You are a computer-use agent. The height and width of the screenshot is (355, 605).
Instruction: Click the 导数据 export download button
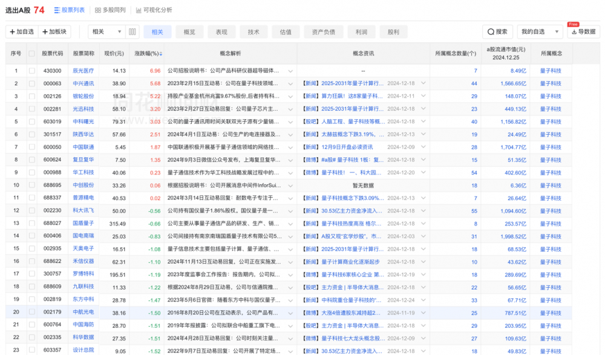(x=581, y=31)
